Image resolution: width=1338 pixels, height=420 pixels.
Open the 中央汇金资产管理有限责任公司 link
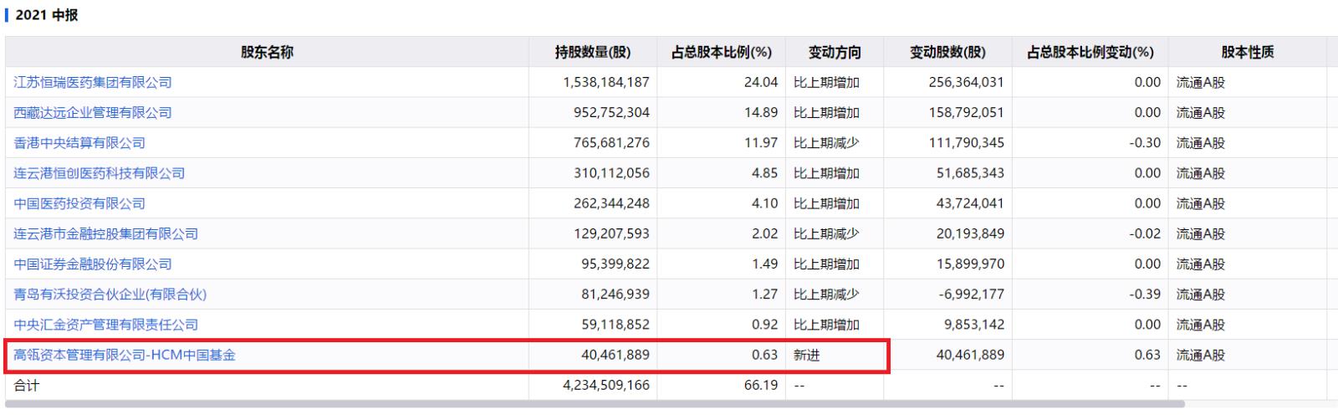106,325
